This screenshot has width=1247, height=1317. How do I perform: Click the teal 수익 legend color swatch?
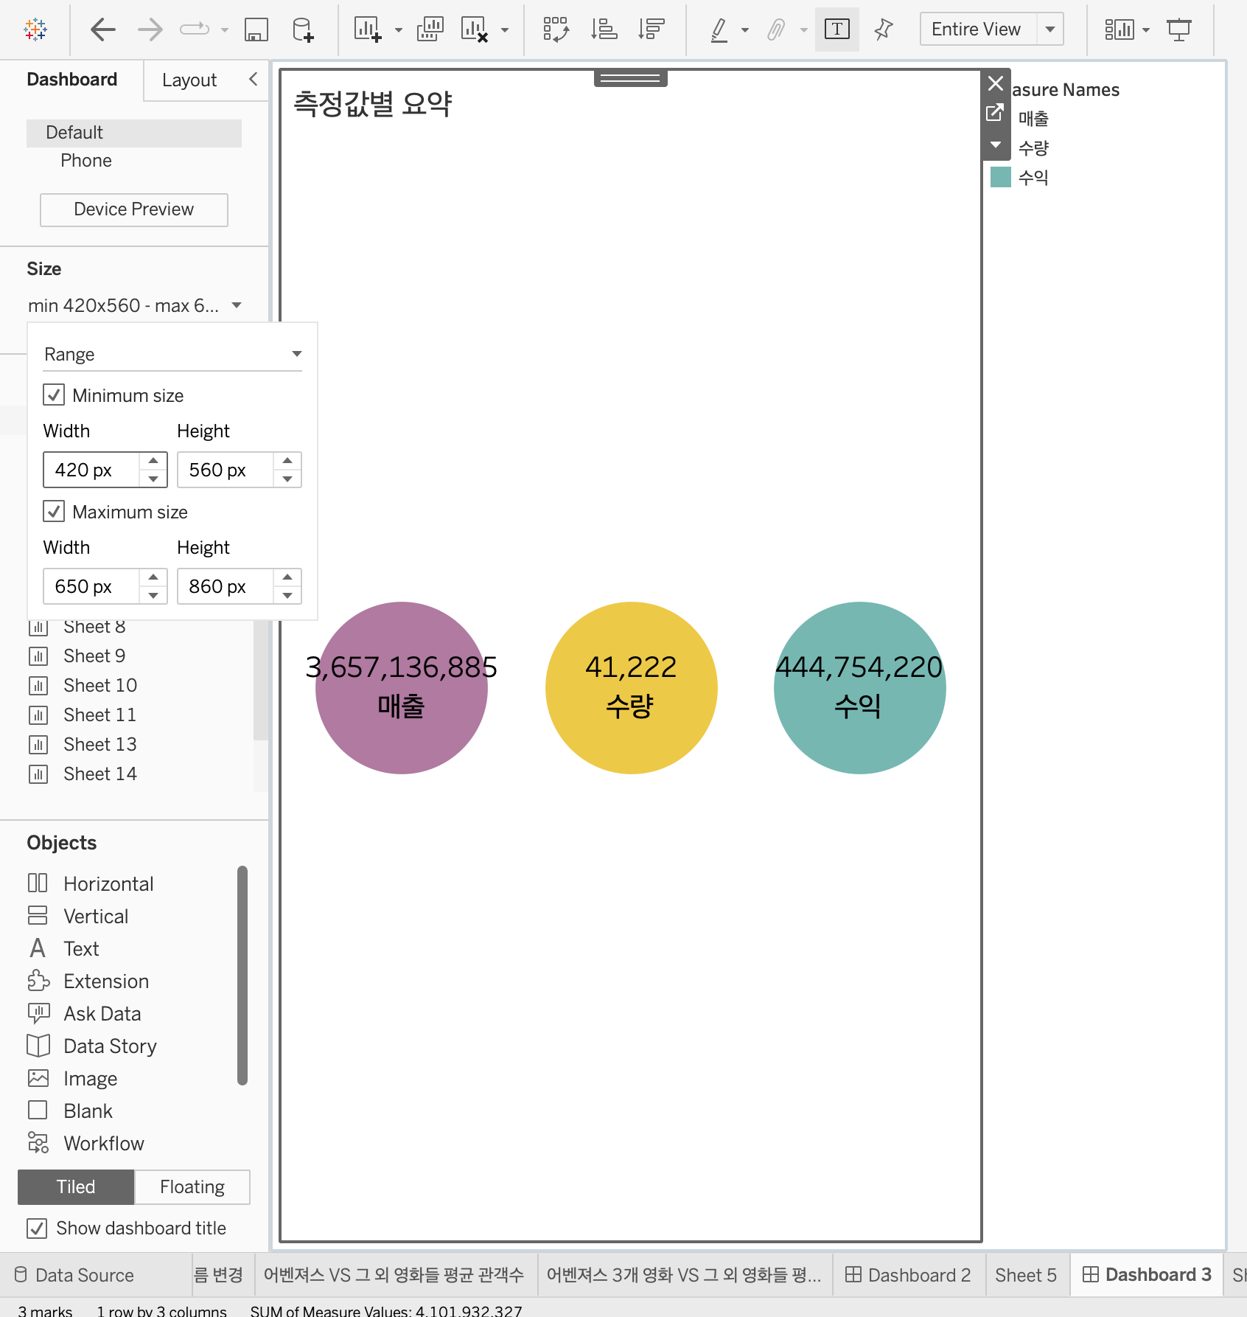coord(1001,177)
